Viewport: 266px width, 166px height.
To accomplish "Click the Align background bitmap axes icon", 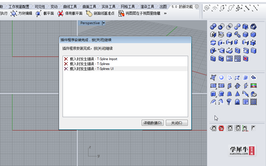I will 245,128.
